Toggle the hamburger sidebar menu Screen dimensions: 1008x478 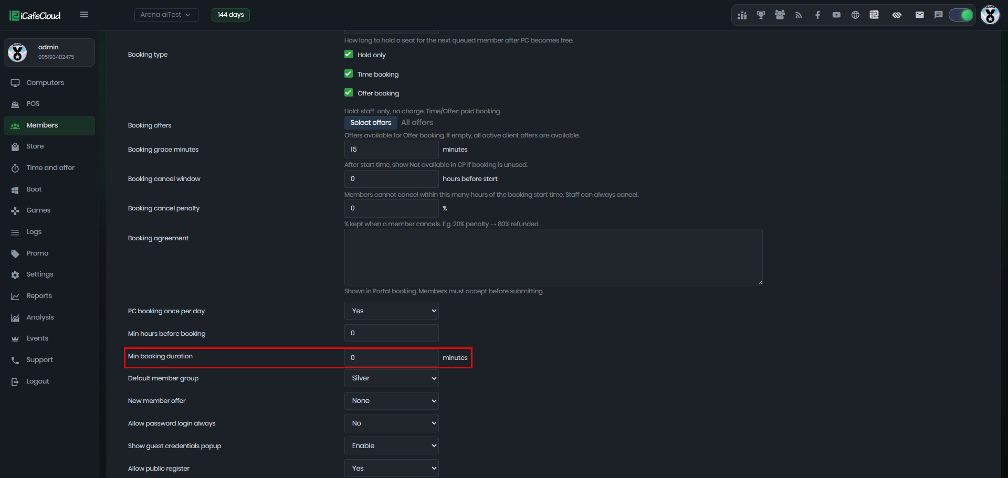click(84, 15)
